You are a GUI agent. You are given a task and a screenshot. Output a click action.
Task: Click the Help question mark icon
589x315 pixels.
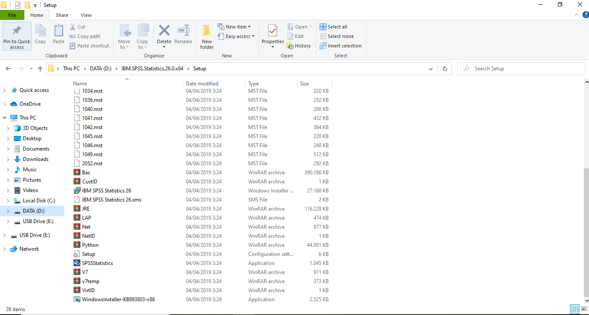pyautogui.click(x=586, y=15)
